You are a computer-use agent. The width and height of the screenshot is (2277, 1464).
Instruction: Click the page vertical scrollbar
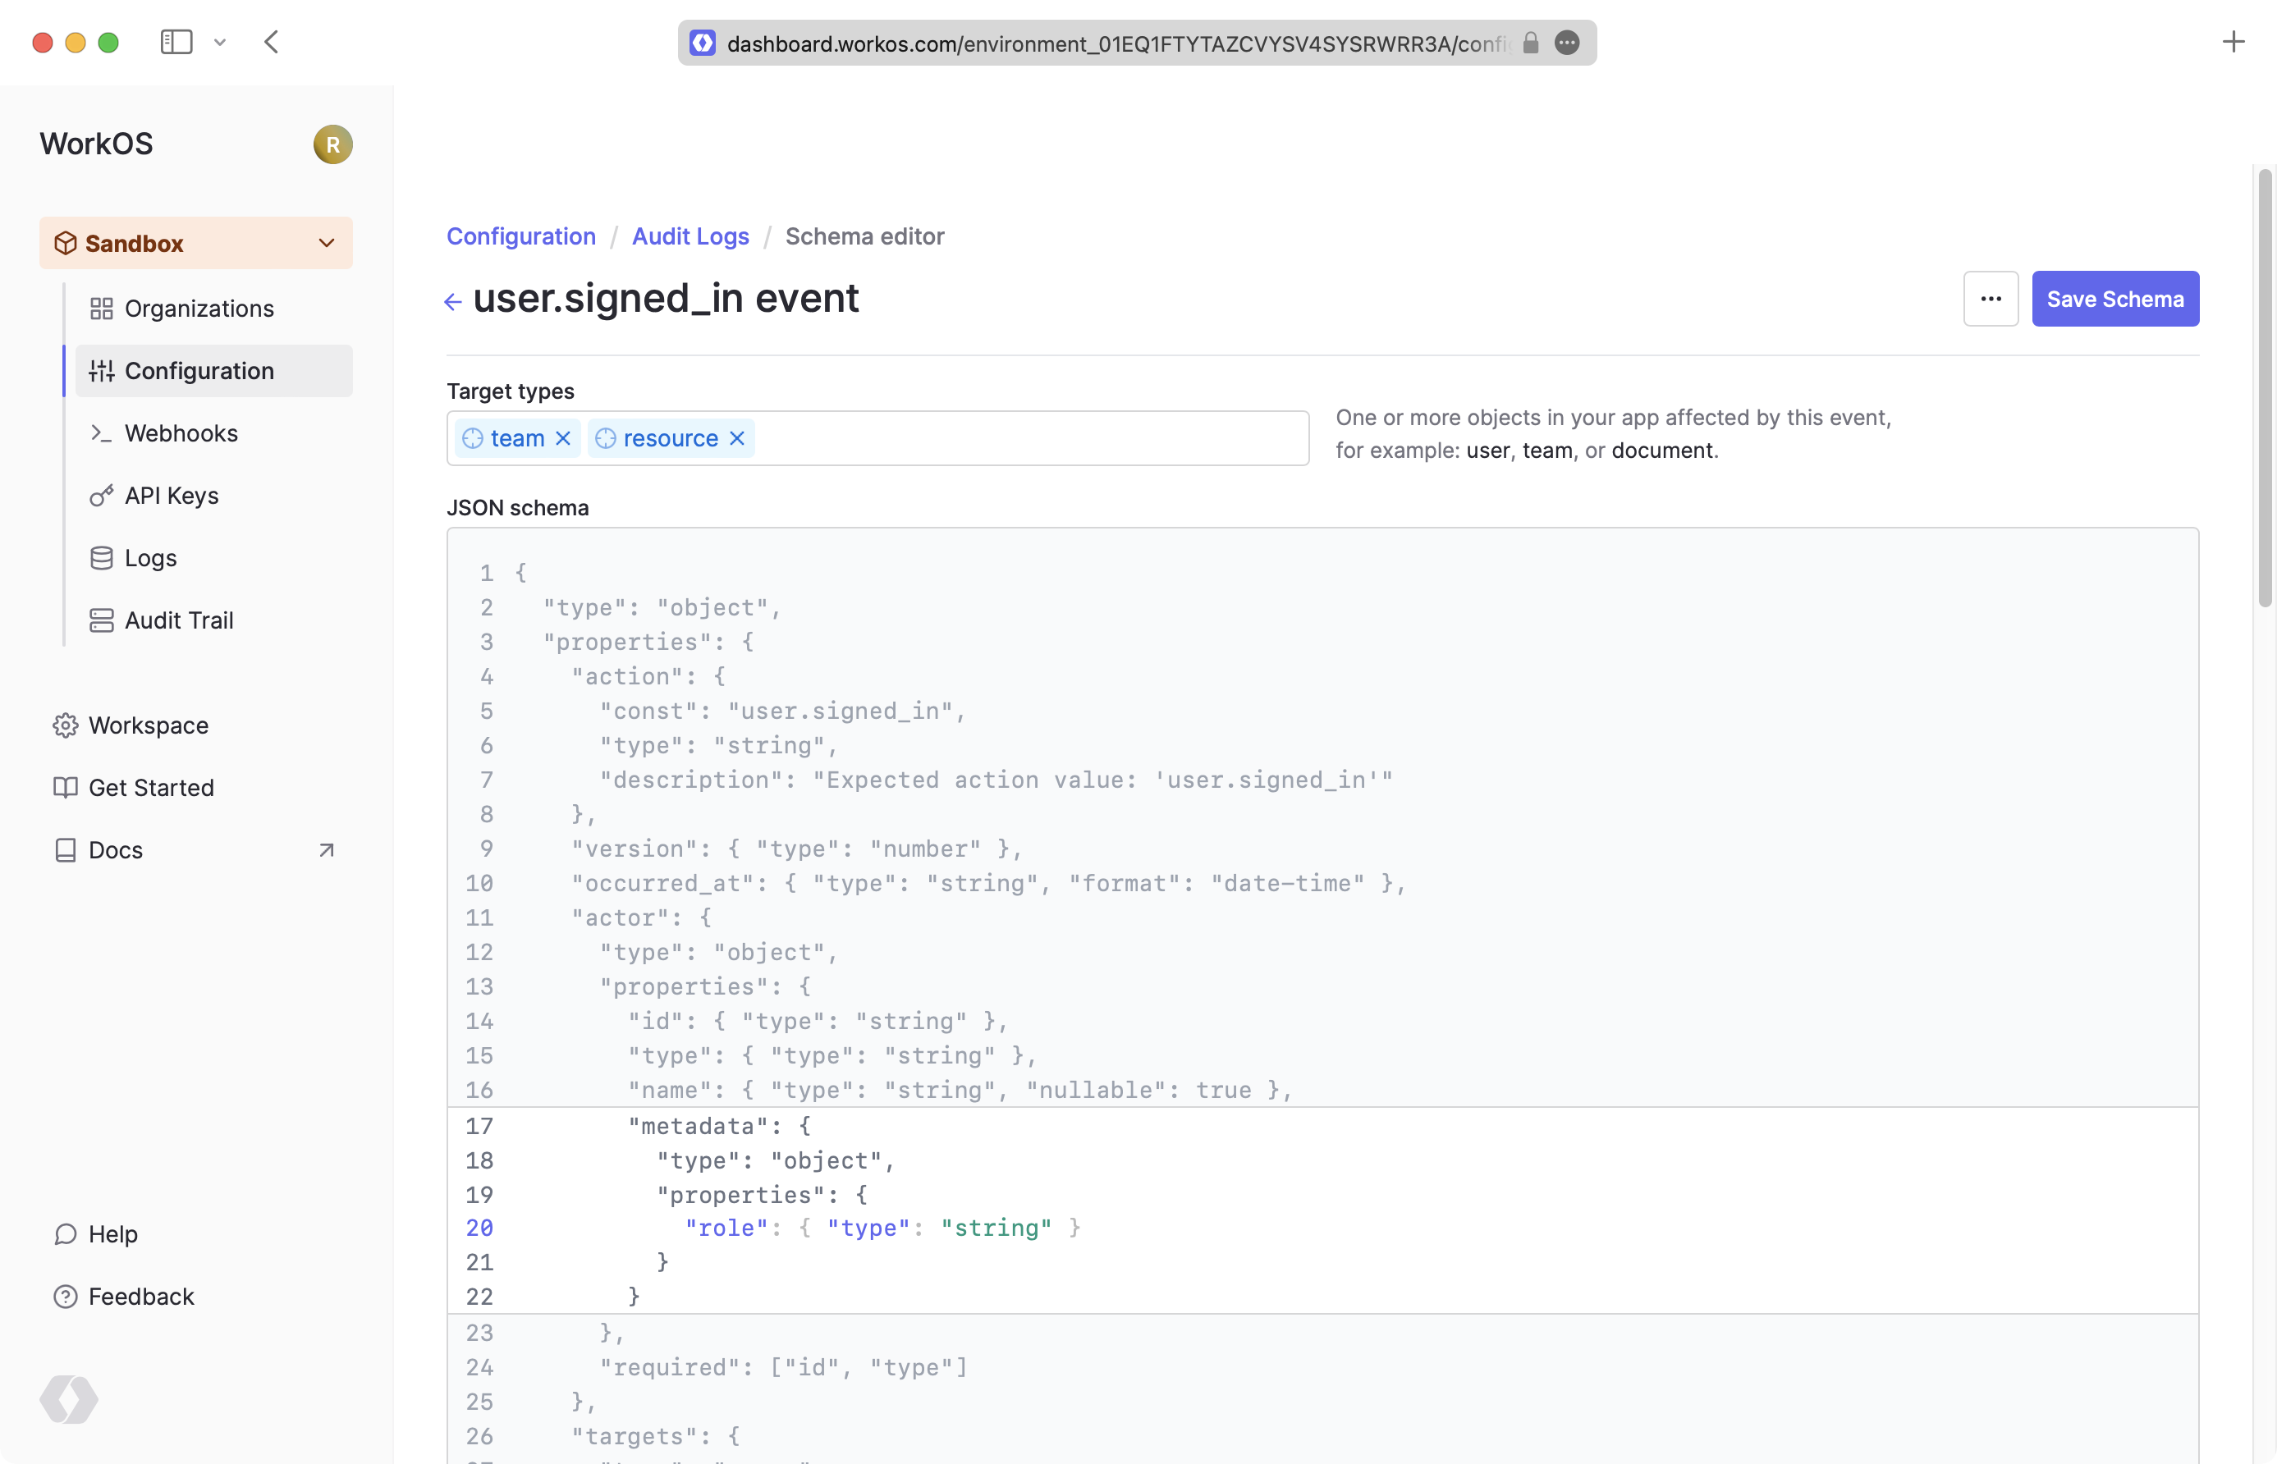2264,387
